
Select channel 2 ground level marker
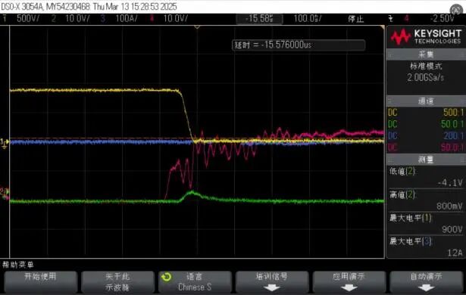[x=5, y=192]
